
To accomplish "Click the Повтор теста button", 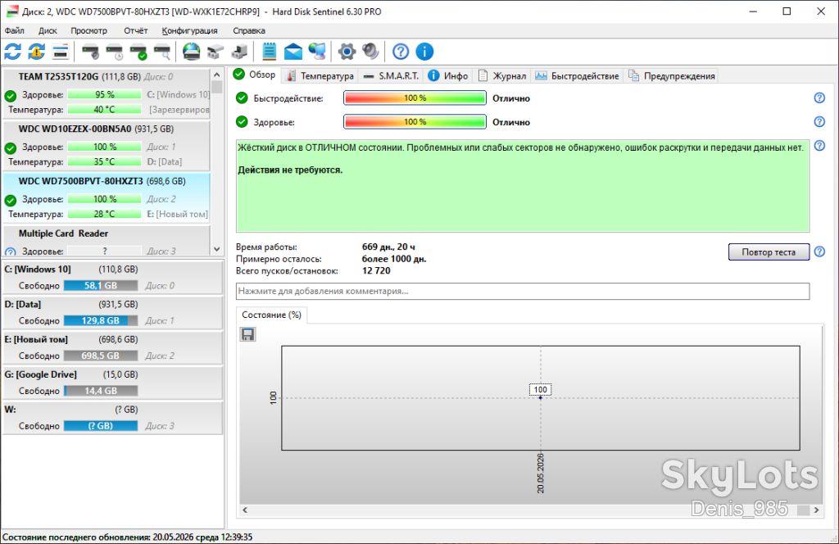I will tap(769, 252).
